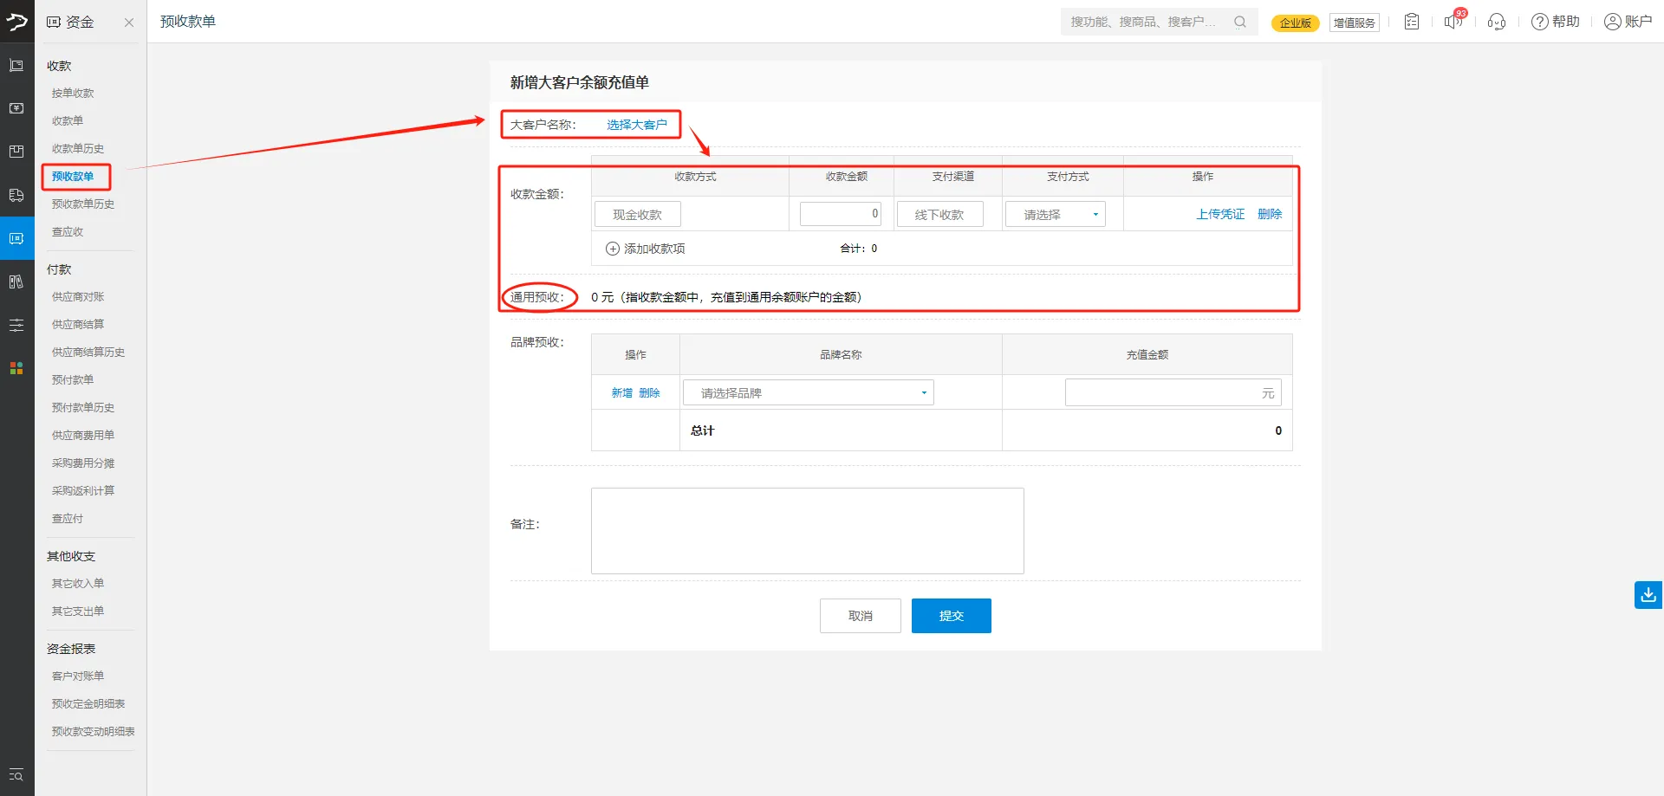Click the clipboard task-list icon in top bar
This screenshot has width=1664, height=796.
(x=1411, y=21)
